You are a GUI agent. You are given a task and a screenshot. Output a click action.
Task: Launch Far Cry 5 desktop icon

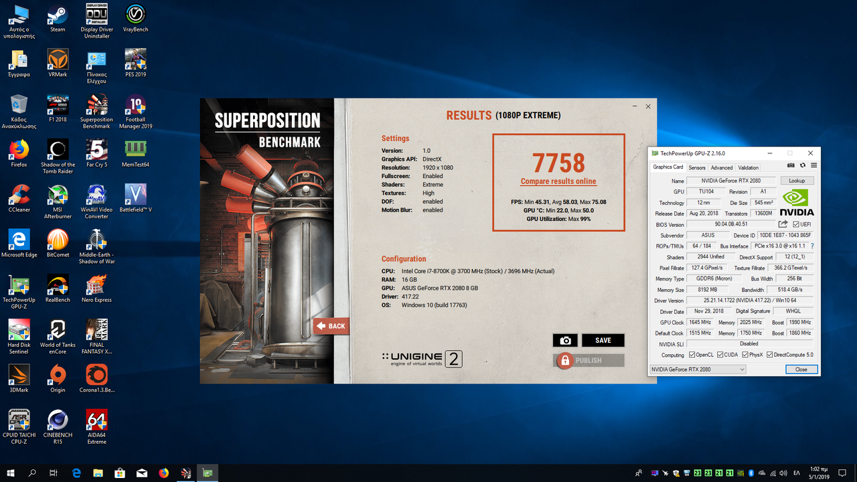[96, 153]
